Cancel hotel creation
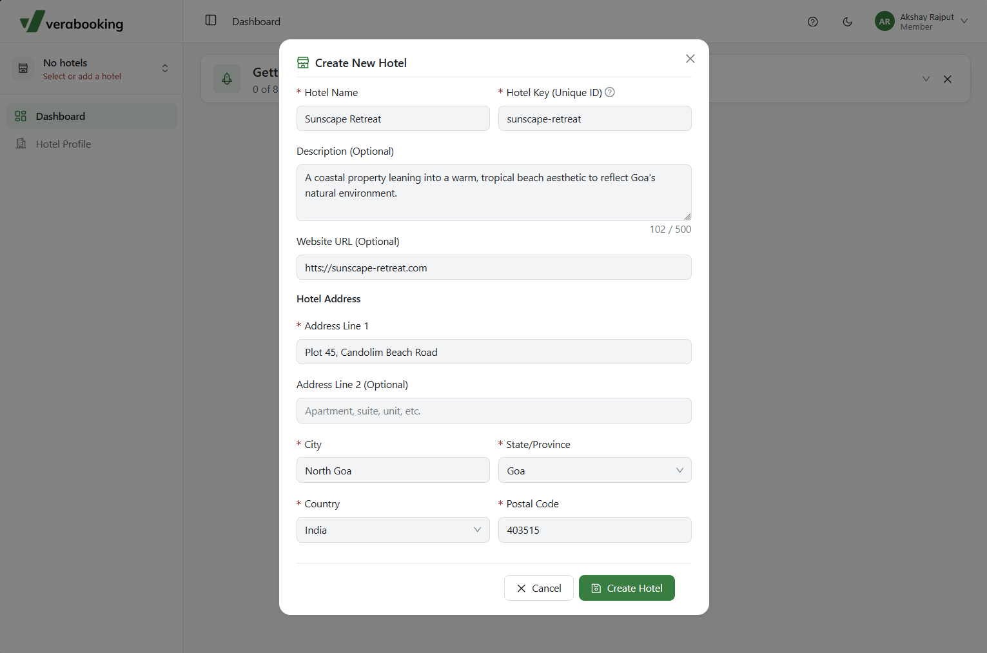This screenshot has height=653, width=987. [539, 588]
